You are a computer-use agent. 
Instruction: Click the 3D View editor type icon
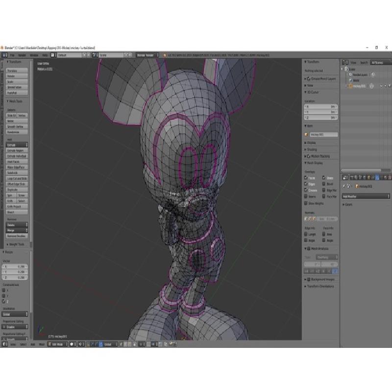[4, 344]
